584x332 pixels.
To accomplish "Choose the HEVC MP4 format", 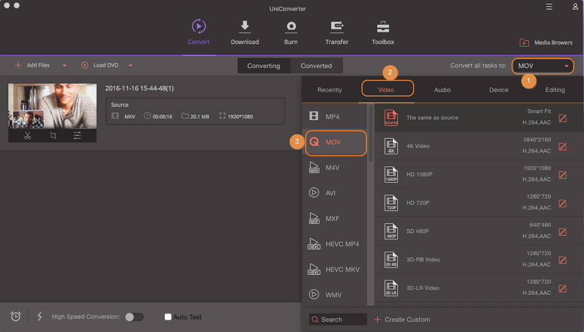I will click(335, 244).
